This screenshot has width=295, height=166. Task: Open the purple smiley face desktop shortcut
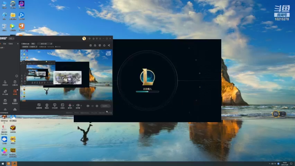tap(21, 4)
